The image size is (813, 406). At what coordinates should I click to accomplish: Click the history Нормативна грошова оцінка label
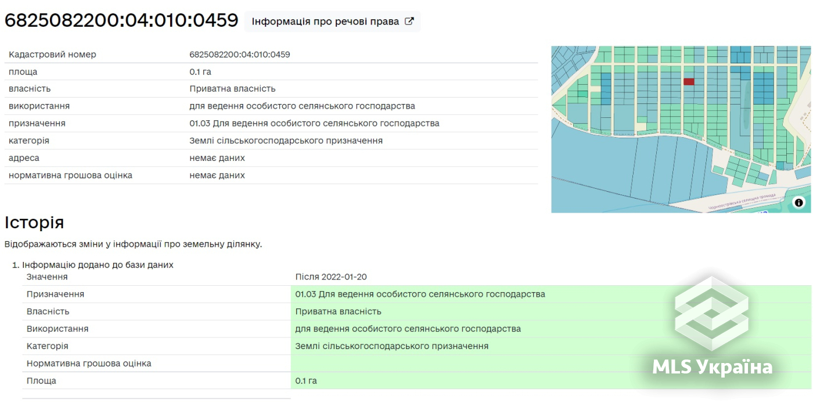[89, 364]
